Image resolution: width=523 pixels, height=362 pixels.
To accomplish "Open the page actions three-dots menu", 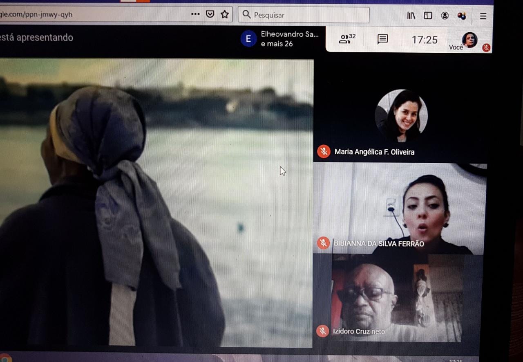I will point(195,14).
